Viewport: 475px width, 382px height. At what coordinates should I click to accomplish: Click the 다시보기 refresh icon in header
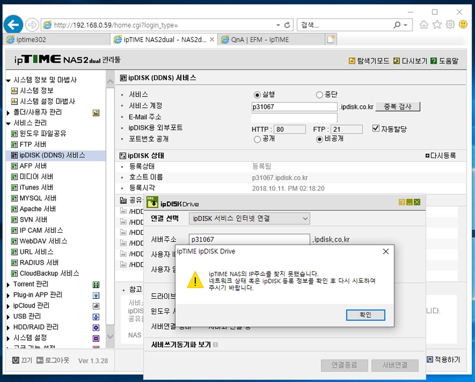(x=396, y=61)
